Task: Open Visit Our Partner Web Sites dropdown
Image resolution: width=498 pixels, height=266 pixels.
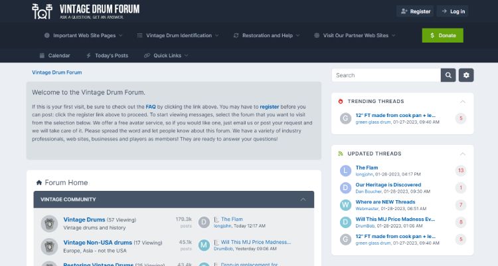Action: [x=355, y=35]
